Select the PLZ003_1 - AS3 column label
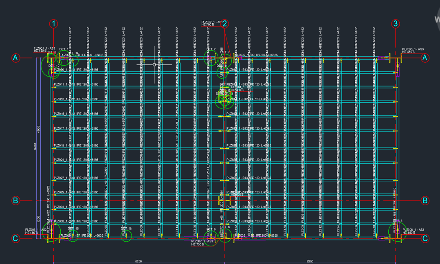This screenshot has height=264, width=440. (x=413, y=49)
